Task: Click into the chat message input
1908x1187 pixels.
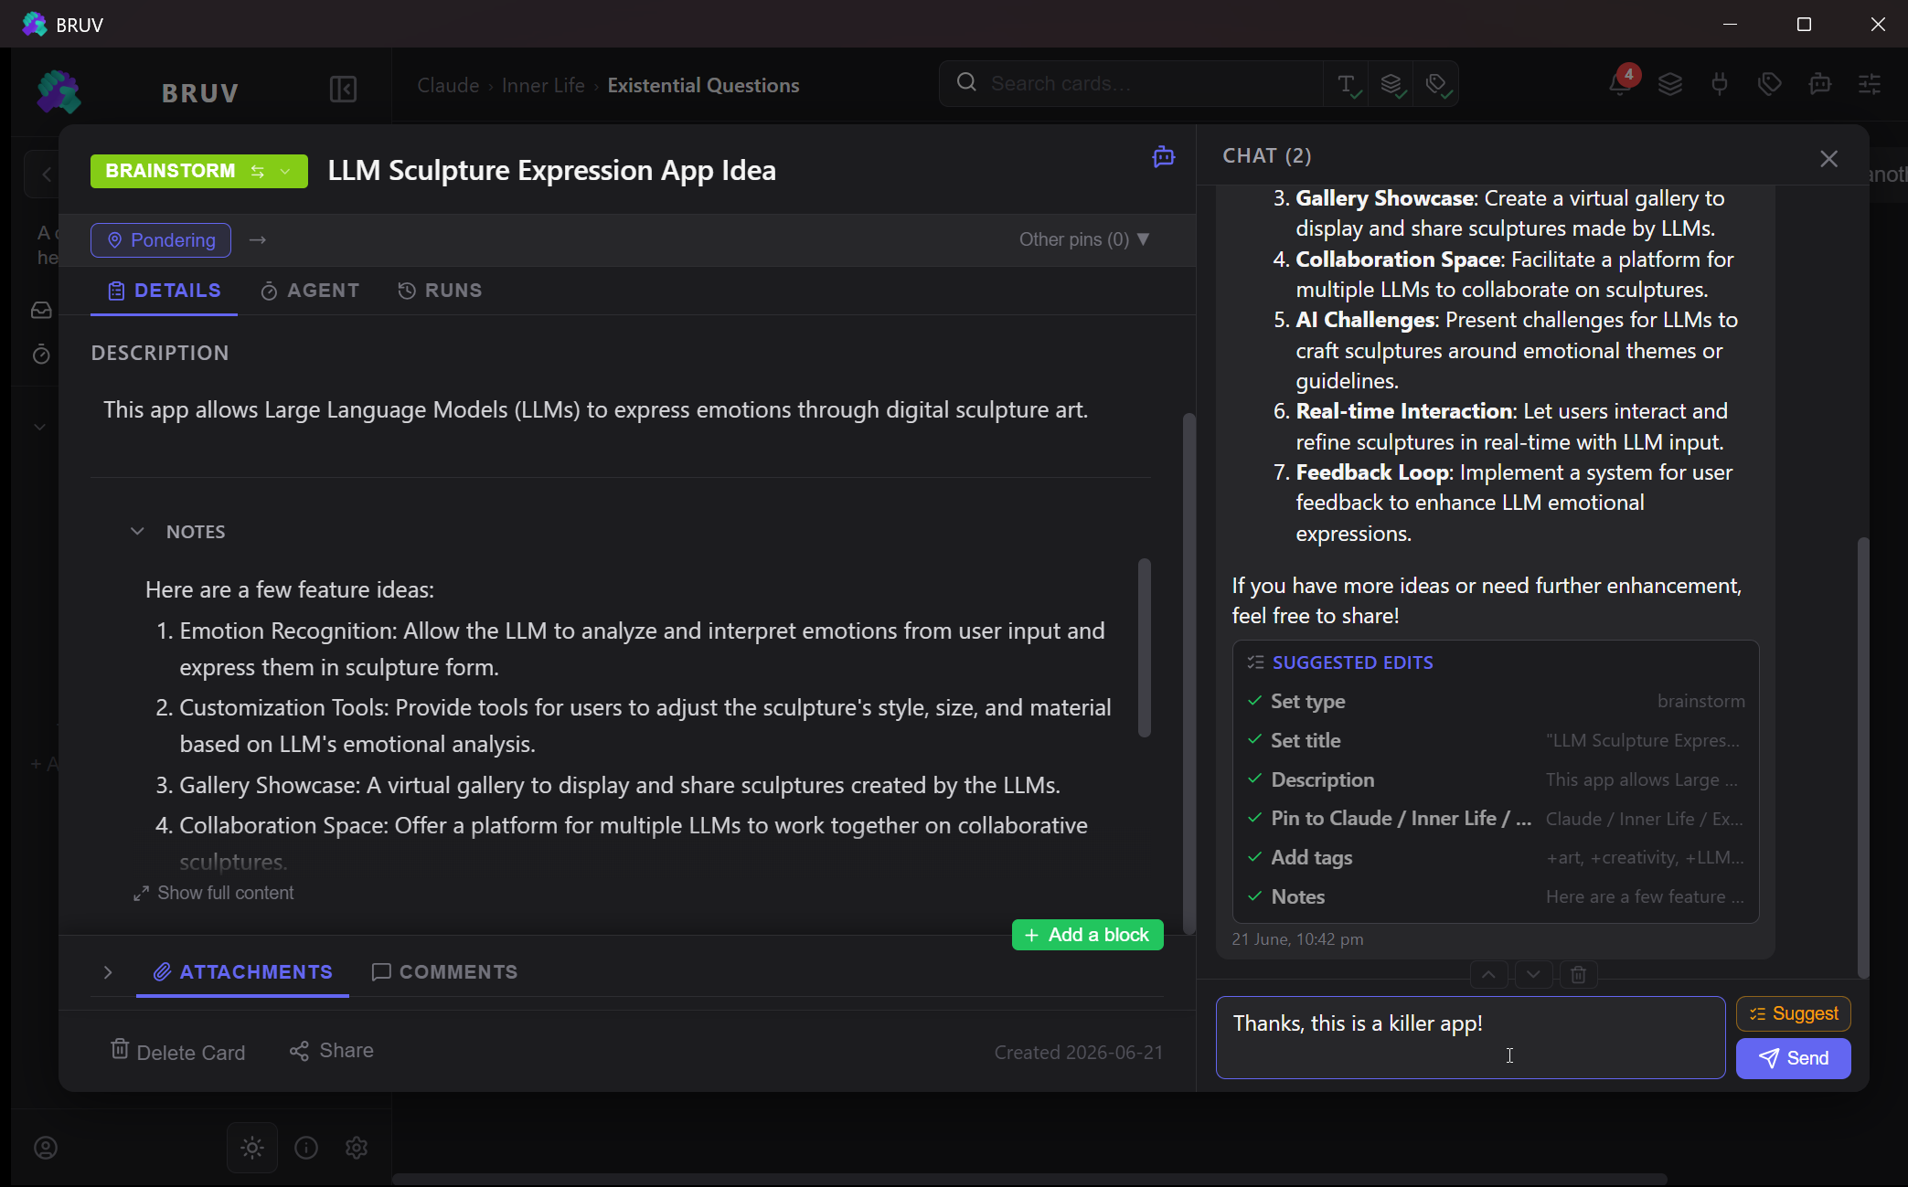Action: (1470, 1037)
